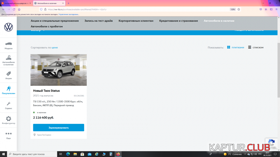Image resolution: width=280 pixels, height=157 pixels.
Task: Open Автомобили в наличии top menu item
Action: [219, 21]
